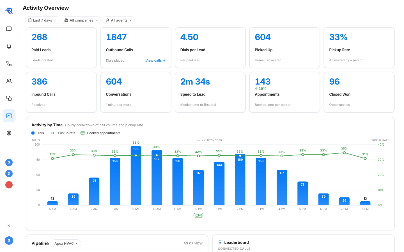This screenshot has width=404, height=252.
Task: Click the Activity Overview page title
Action: pyautogui.click(x=46, y=8)
